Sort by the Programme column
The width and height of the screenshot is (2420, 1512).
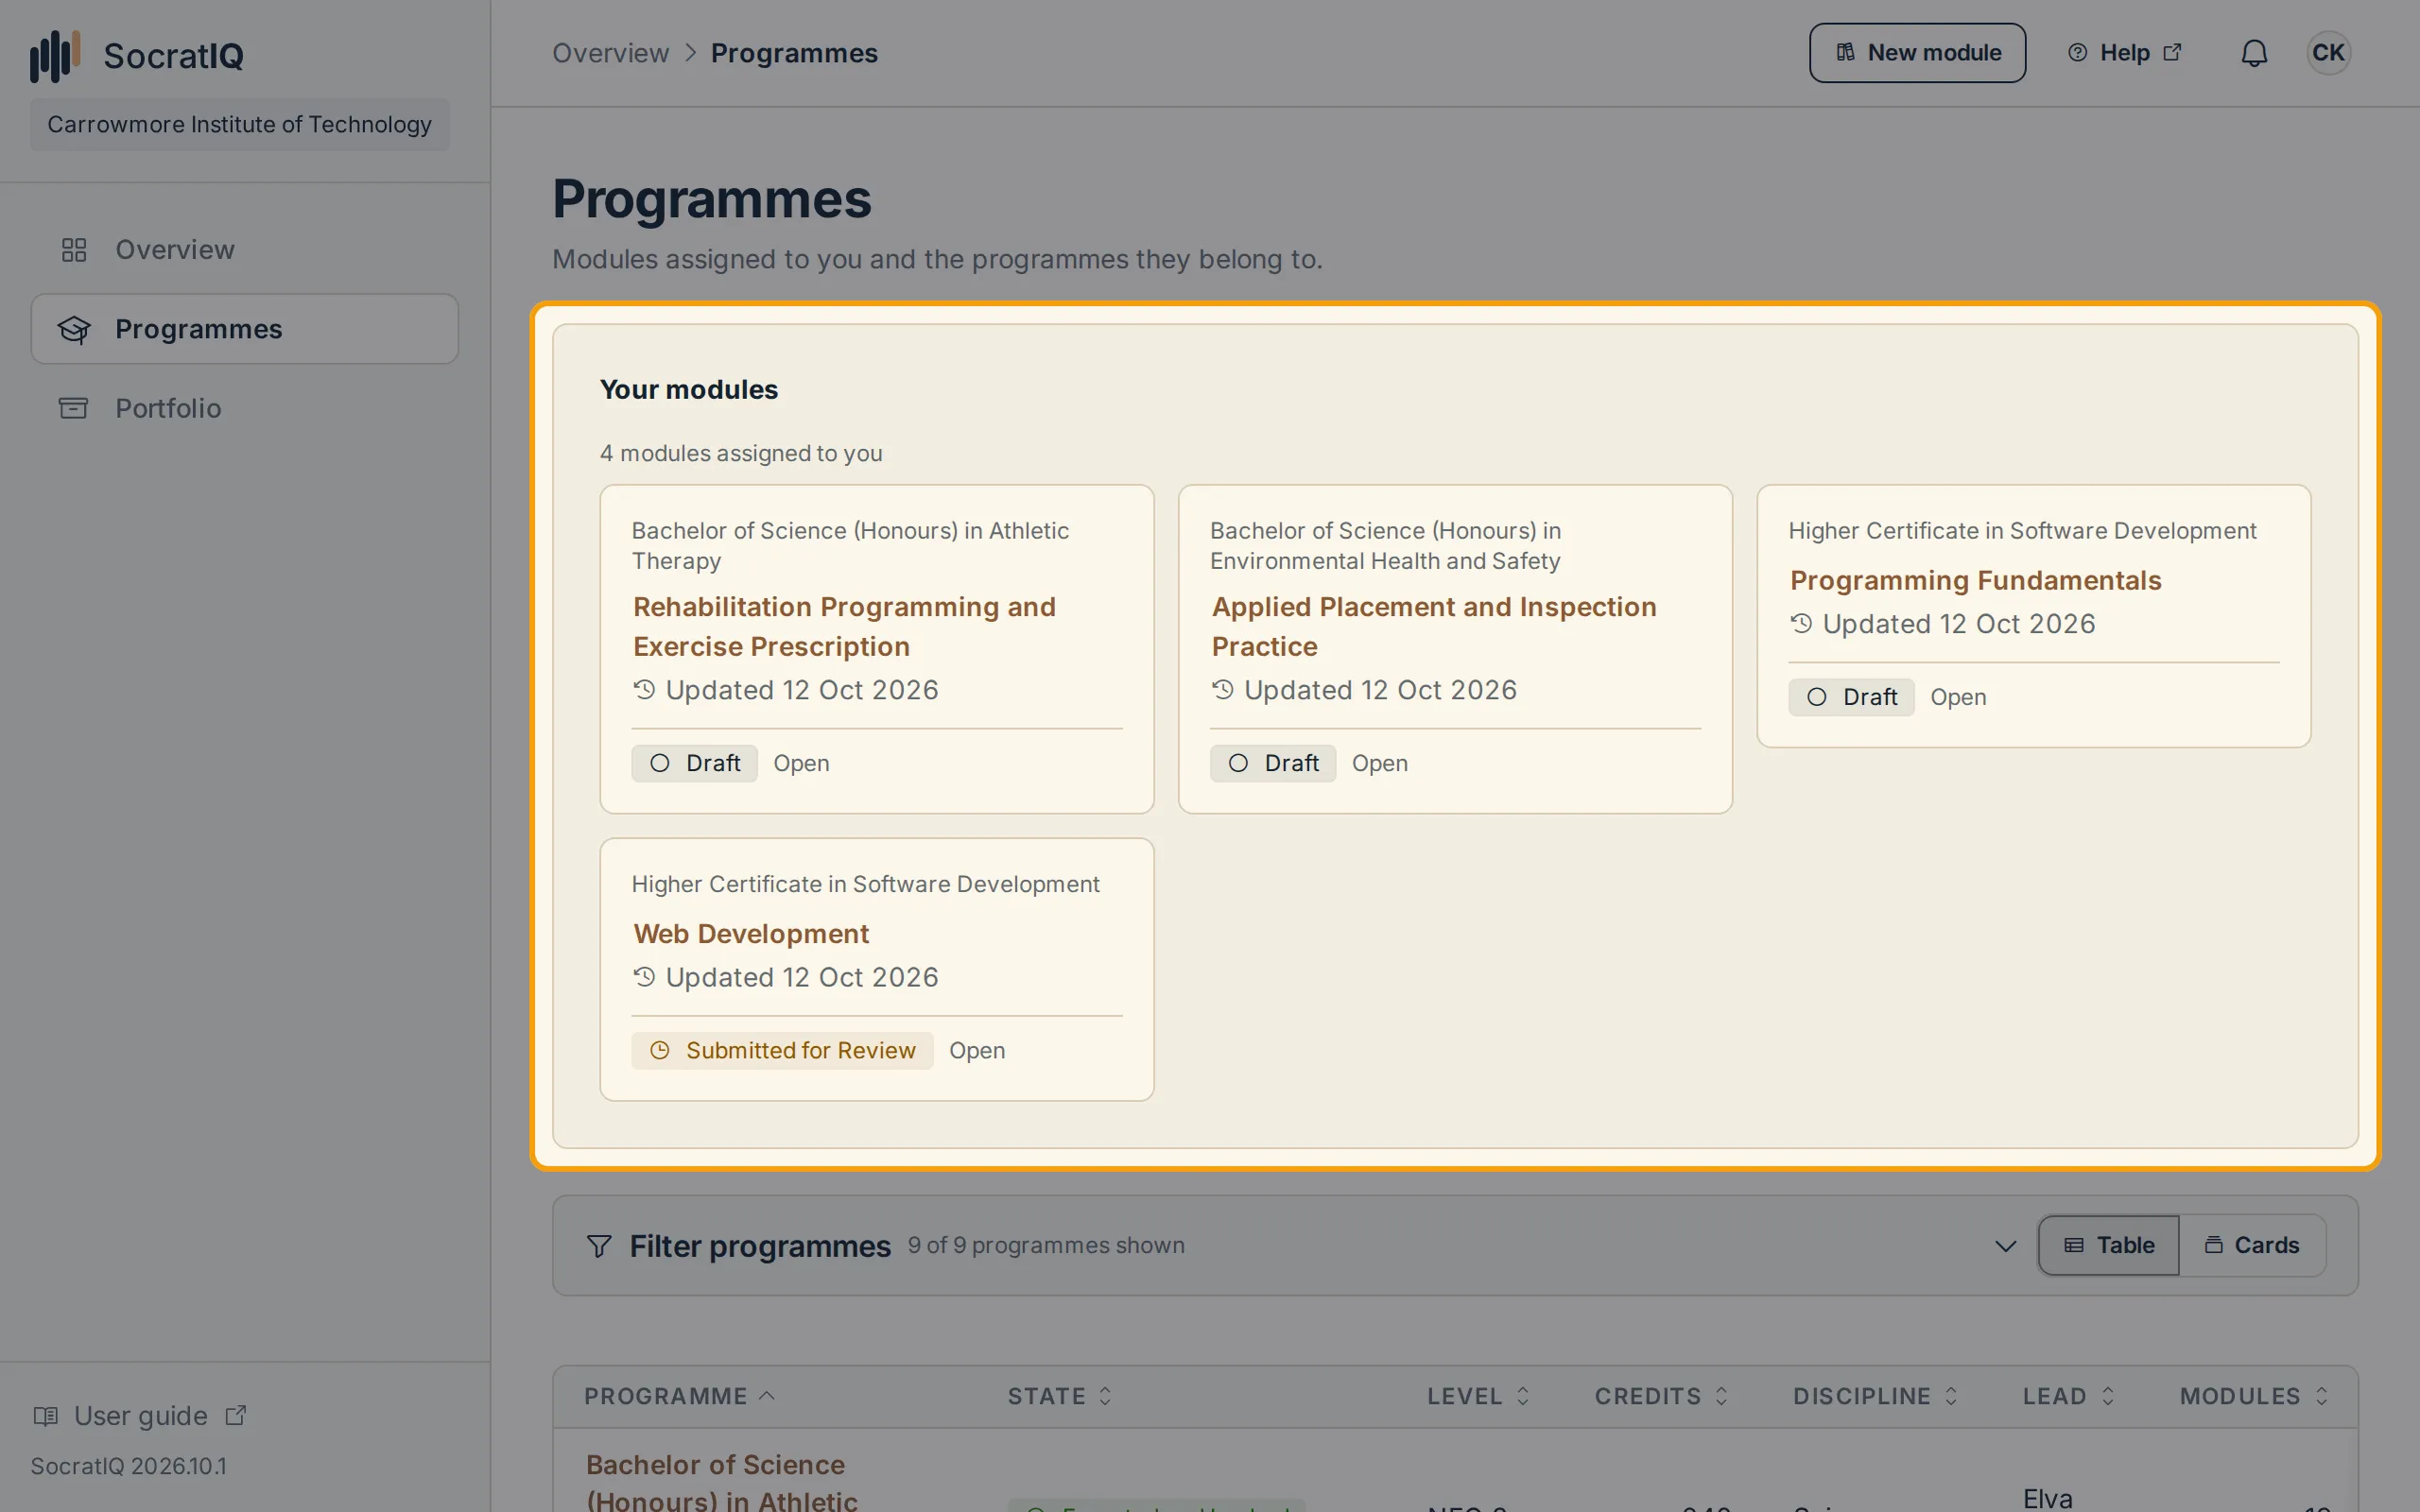[x=679, y=1396]
